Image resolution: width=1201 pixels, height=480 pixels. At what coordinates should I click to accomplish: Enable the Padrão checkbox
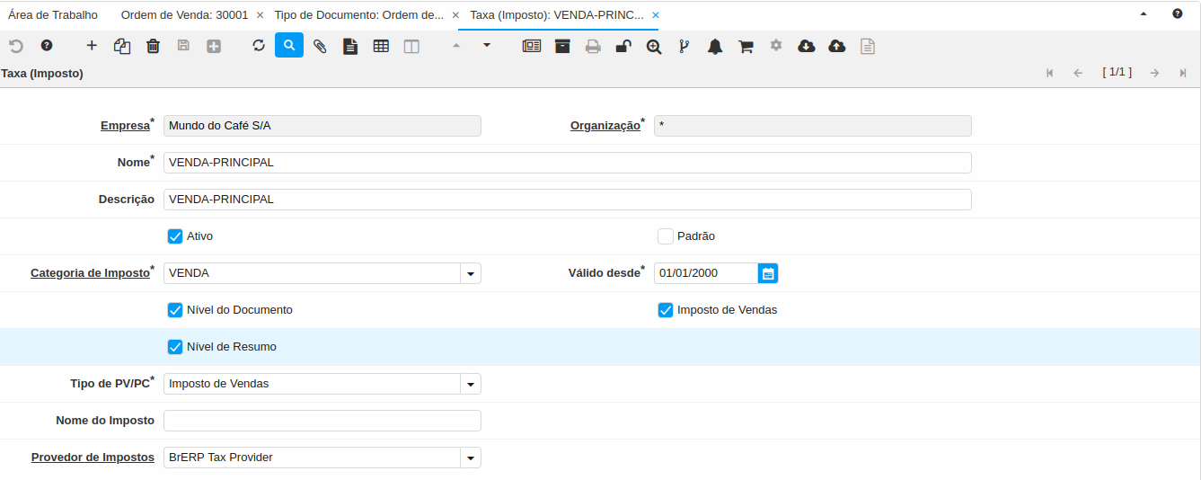tap(666, 236)
